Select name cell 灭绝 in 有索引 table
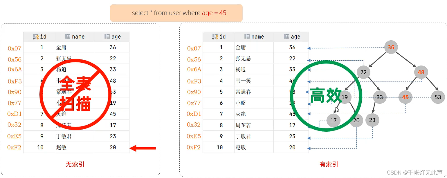The width and height of the screenshot is (447, 178). (x=254, y=114)
